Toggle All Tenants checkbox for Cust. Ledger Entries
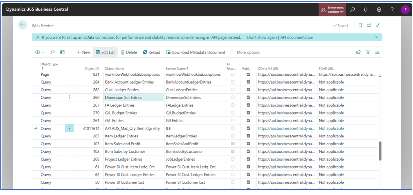This screenshot has width=413, height=195. pos(233,90)
